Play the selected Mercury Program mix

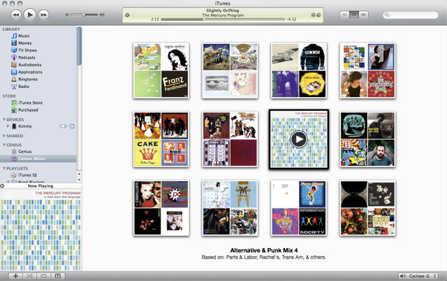pos(298,139)
